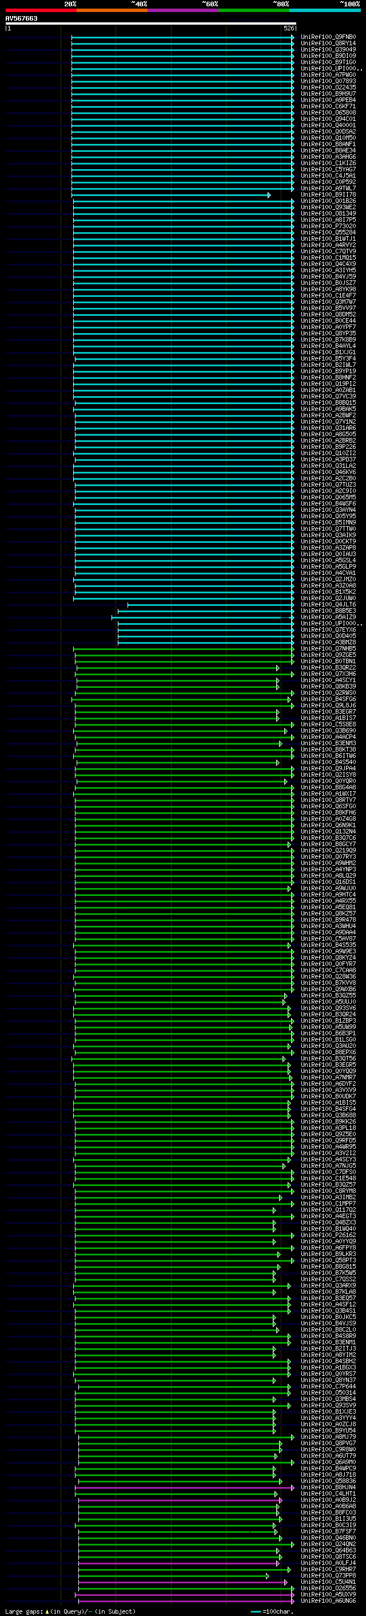Pick the UniRef100_C1KIZ6 label

click(x=328, y=163)
